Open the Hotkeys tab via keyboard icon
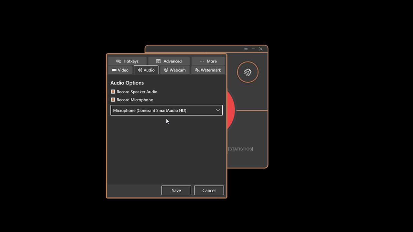The image size is (413, 232). click(118, 61)
